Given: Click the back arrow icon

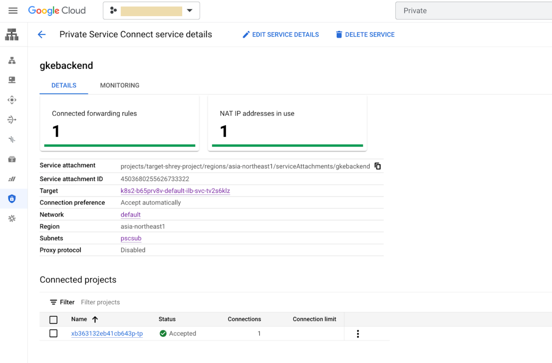Looking at the screenshot, I should 42,35.
